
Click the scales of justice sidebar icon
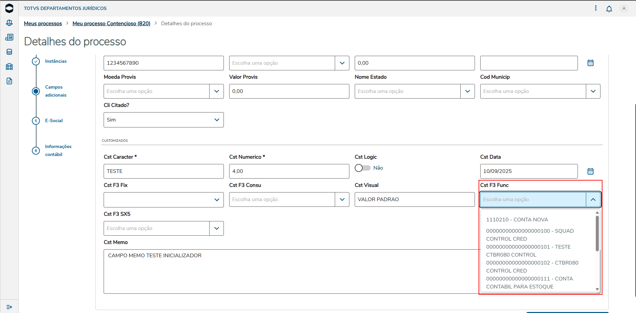coord(9,23)
